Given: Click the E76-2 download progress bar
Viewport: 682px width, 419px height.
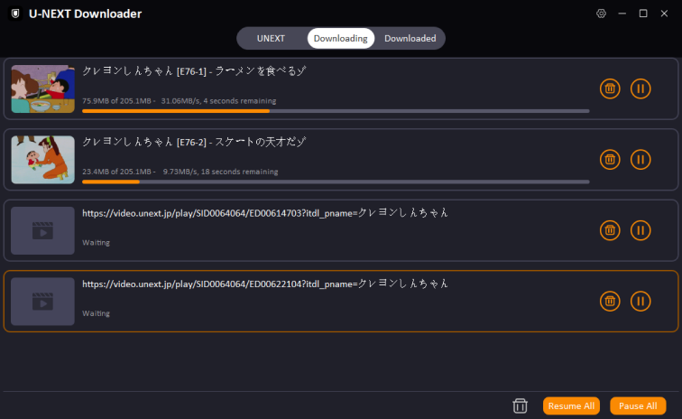Looking at the screenshot, I should (x=335, y=182).
